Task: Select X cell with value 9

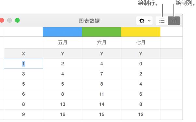Action: pyautogui.click(x=23, y=115)
